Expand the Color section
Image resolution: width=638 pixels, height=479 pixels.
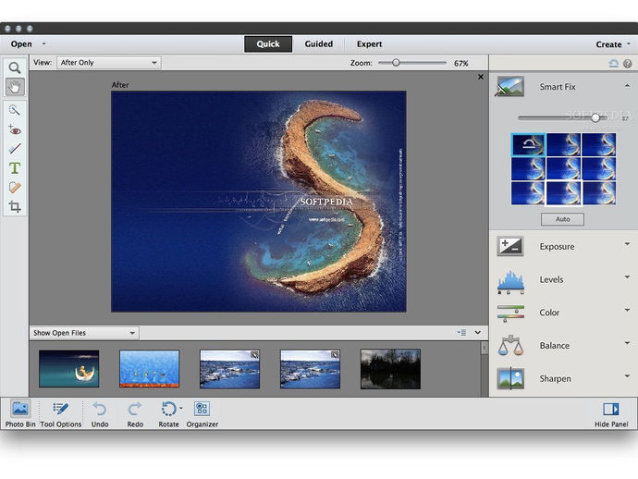(x=627, y=310)
